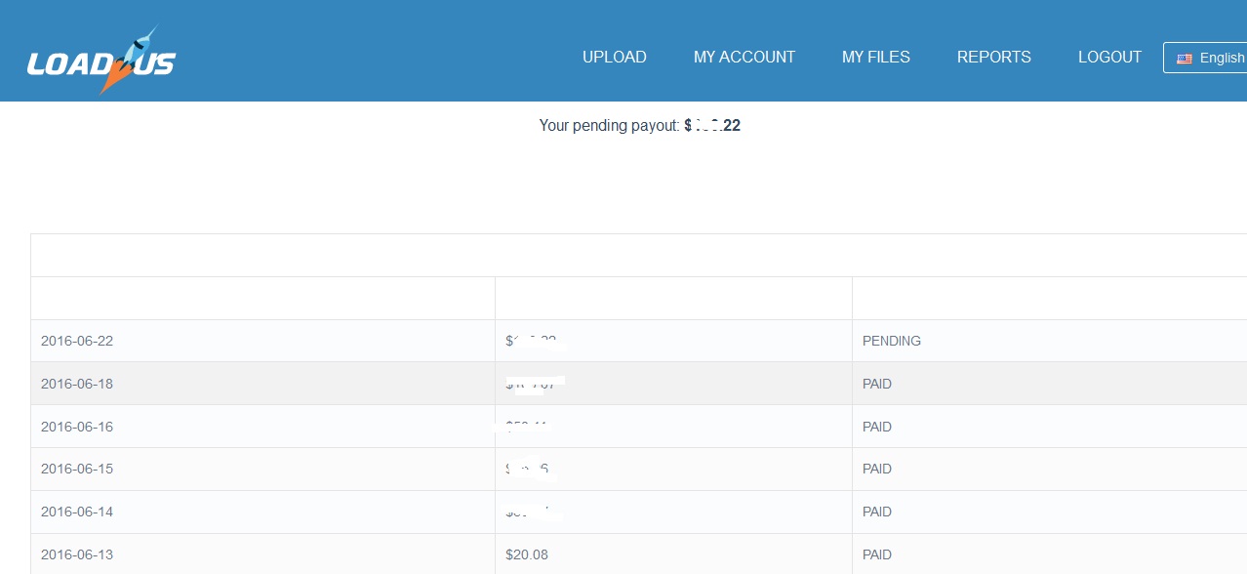Select the 2016-06-22 payout date cell
This screenshot has width=1247, height=574.
[x=77, y=341]
